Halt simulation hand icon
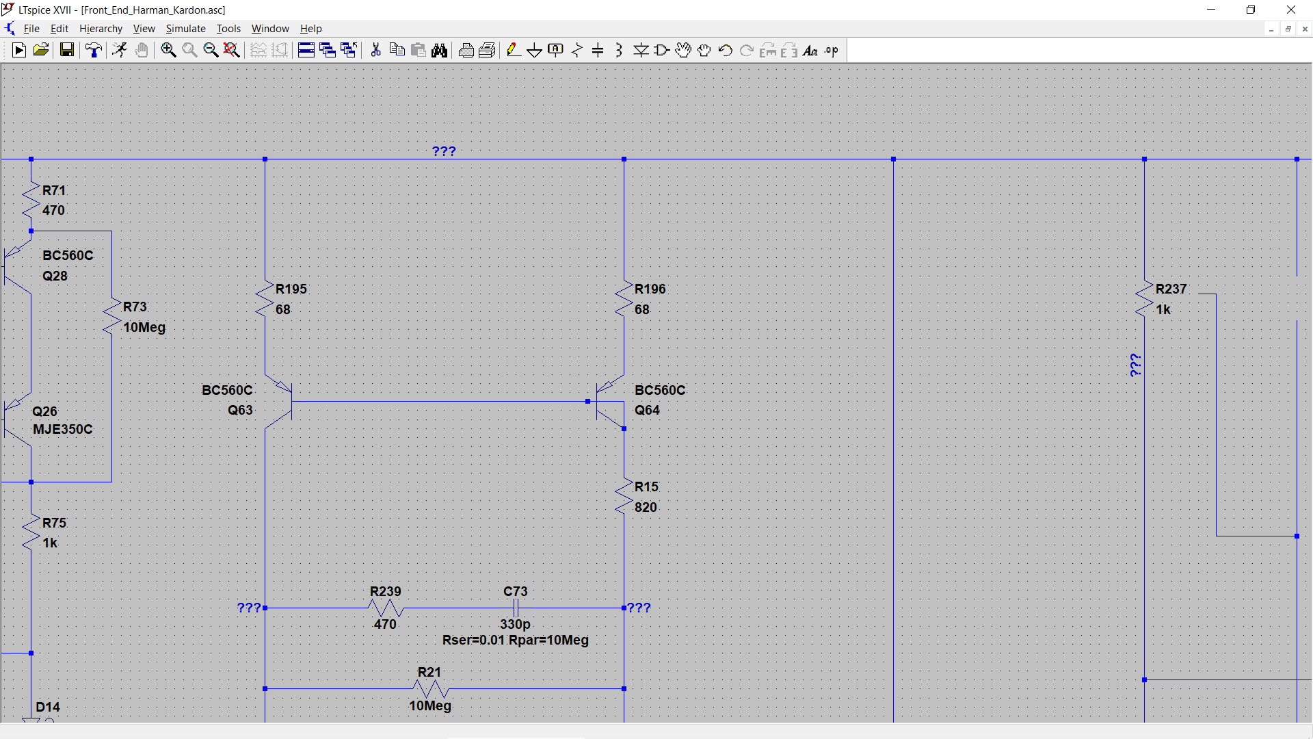 (142, 50)
